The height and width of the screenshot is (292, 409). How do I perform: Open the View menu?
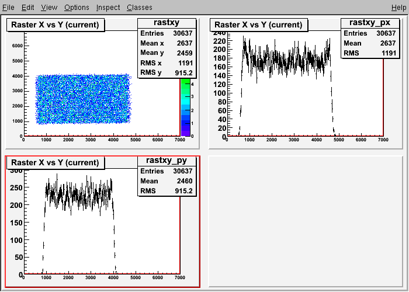(x=49, y=7)
